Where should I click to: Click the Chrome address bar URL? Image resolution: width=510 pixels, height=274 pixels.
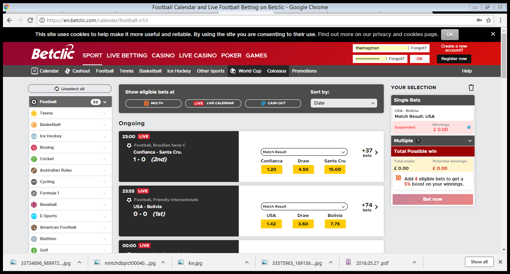pos(98,20)
